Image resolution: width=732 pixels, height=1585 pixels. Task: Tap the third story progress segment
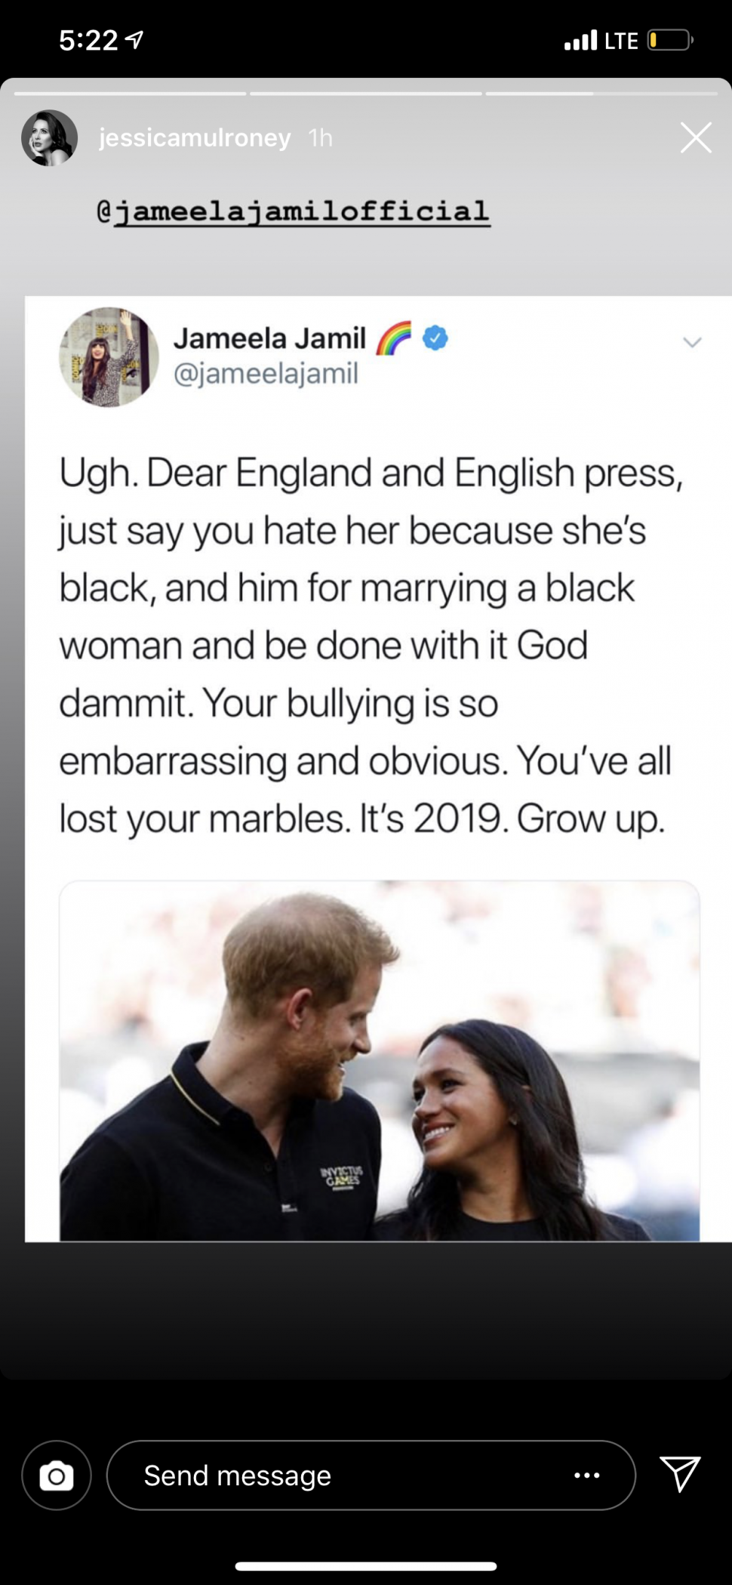[601, 94]
